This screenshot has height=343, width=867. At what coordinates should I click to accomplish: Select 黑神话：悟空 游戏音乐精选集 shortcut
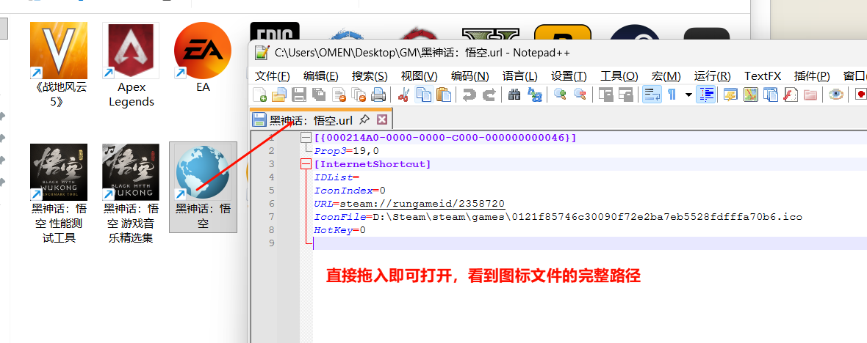(x=131, y=193)
